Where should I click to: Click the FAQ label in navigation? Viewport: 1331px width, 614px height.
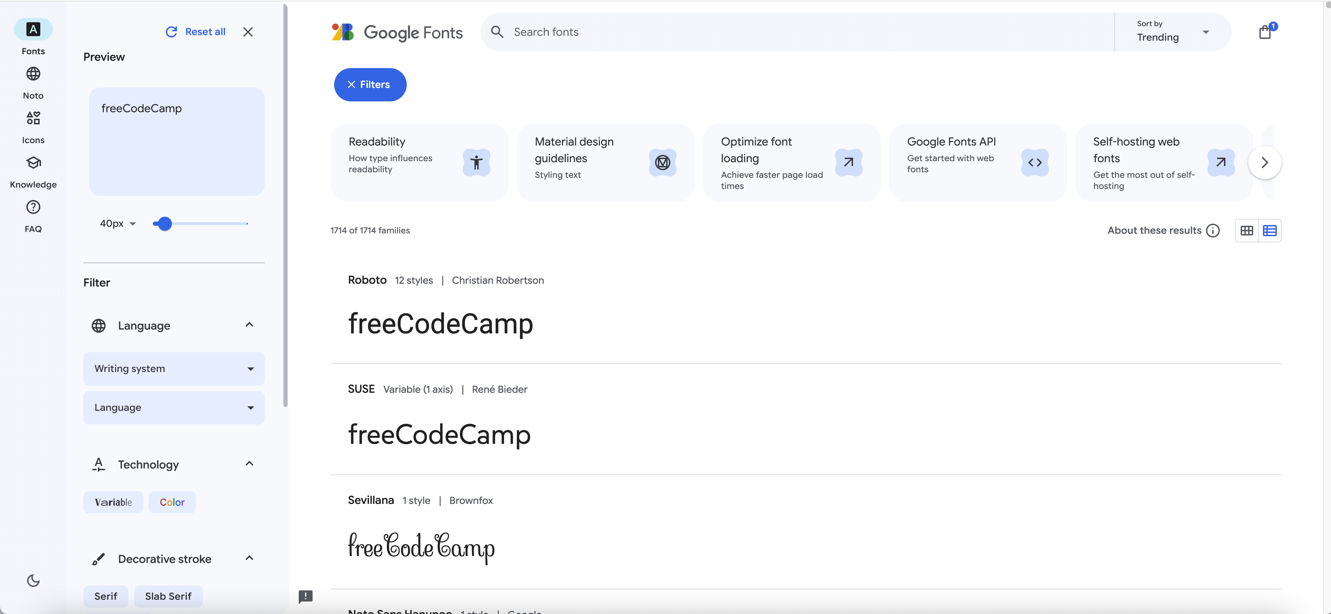coord(33,229)
